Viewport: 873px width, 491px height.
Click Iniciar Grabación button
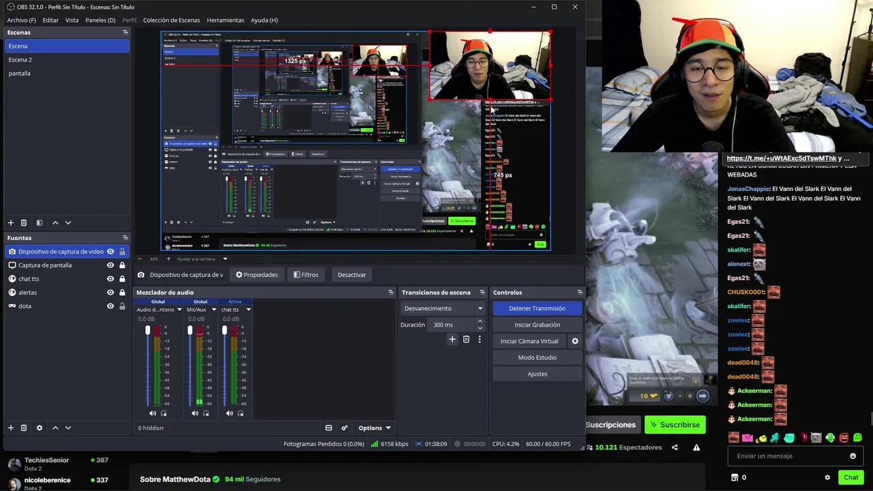click(537, 325)
